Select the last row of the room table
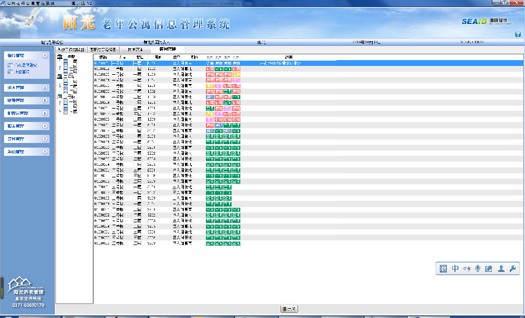The height and width of the screenshot is (318, 525). point(308,243)
